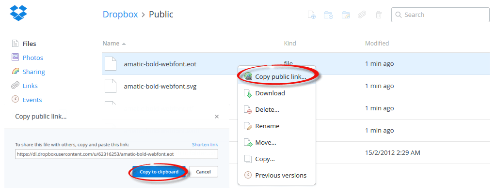
Task: Click the Sharing rainbow icon
Action: 15,72
